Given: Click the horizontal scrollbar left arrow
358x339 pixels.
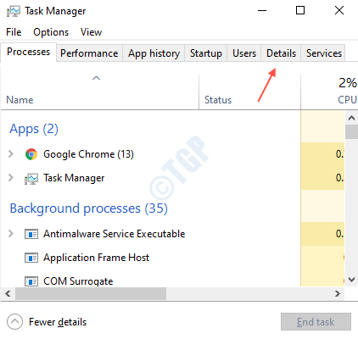Looking at the screenshot, I should 8,294.
